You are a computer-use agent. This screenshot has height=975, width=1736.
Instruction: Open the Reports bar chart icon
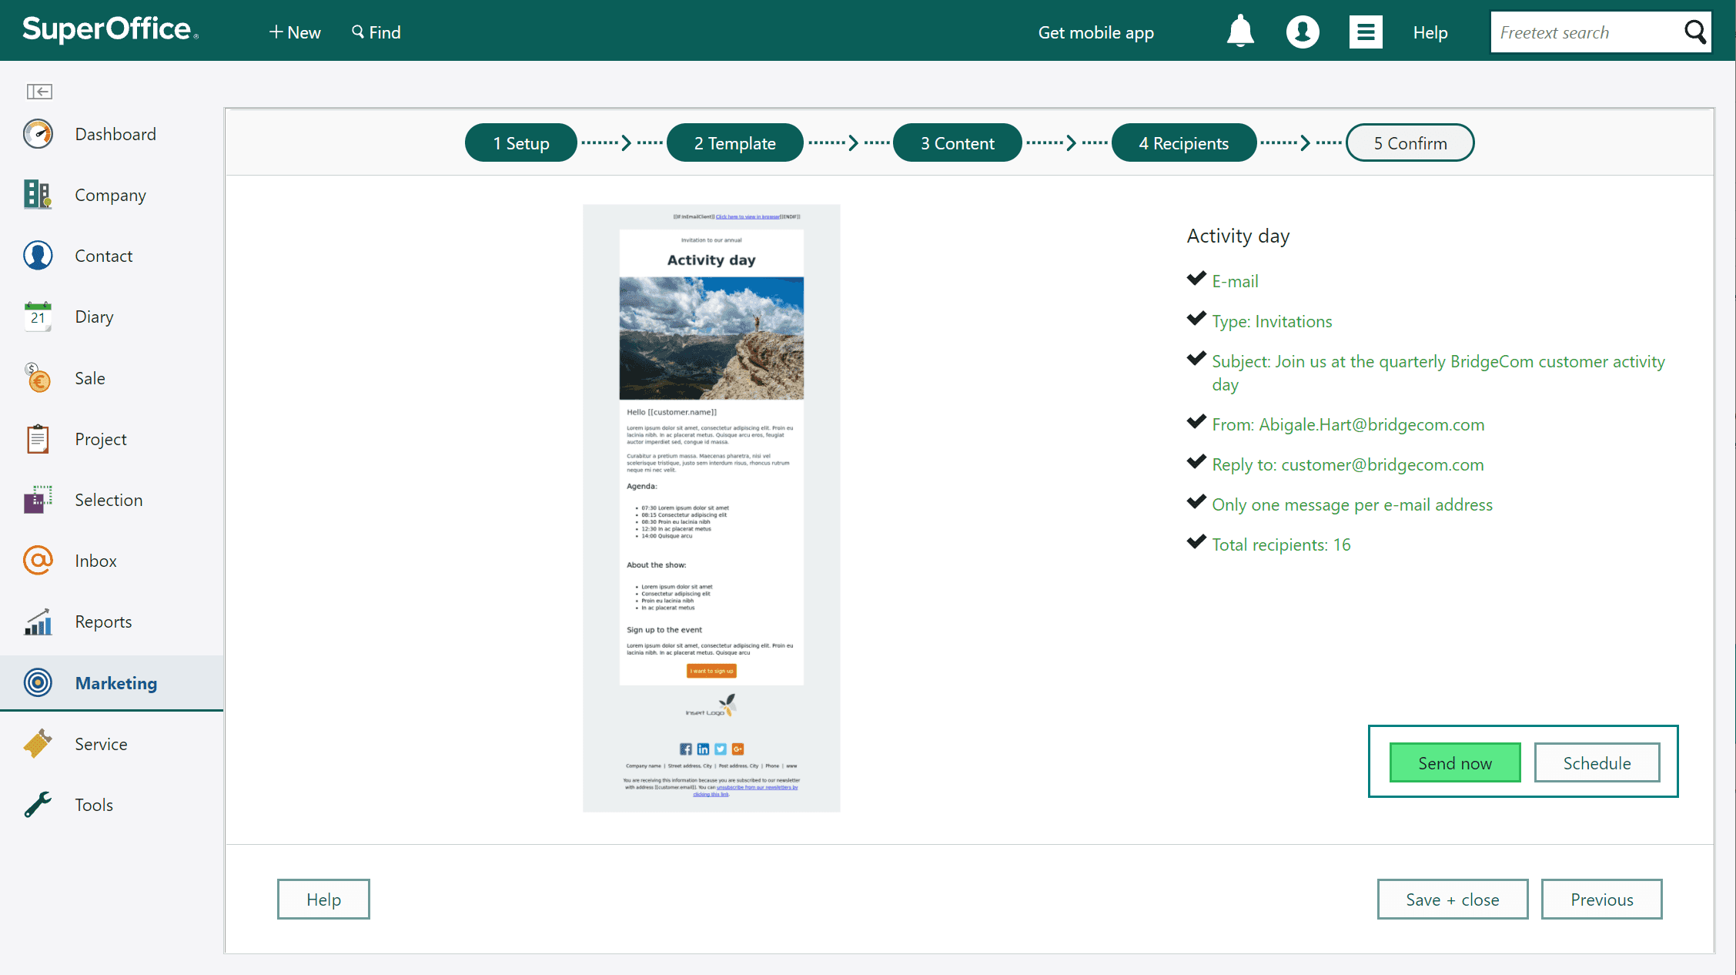(x=38, y=622)
